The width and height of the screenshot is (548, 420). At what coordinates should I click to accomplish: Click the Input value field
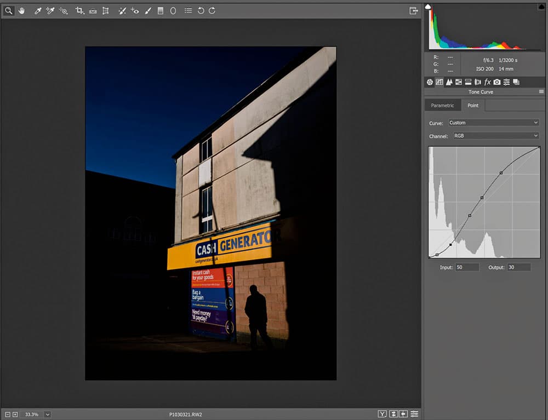coord(467,267)
